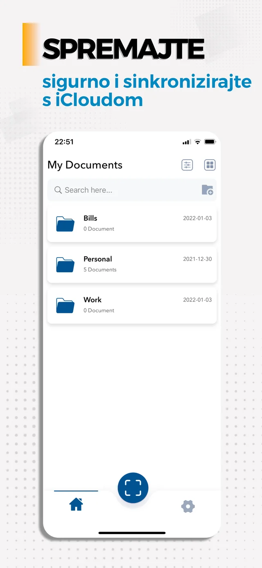Click the My Documents heading
This screenshot has height=568, width=262.
coord(85,165)
